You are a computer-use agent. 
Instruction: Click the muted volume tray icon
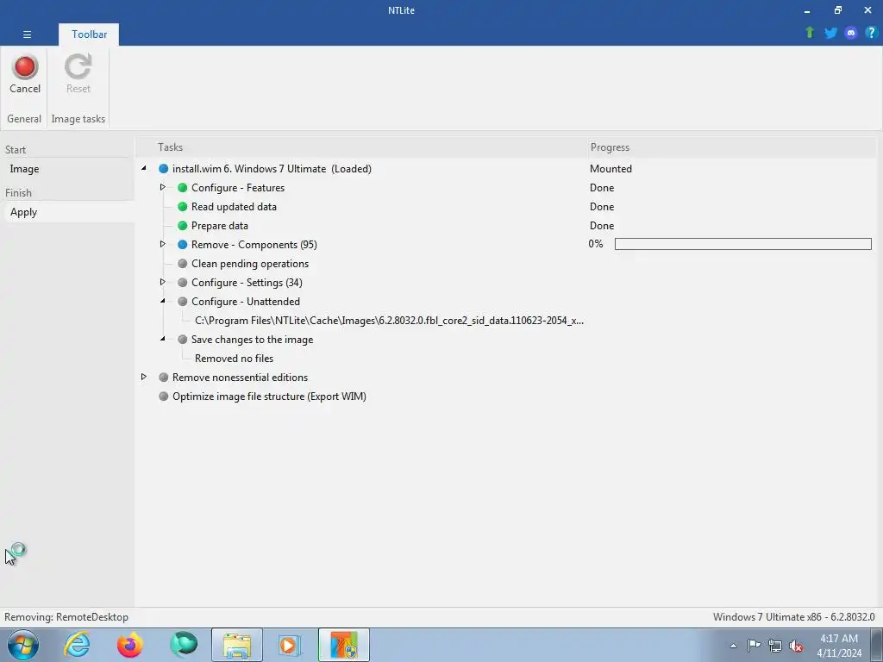tap(796, 646)
